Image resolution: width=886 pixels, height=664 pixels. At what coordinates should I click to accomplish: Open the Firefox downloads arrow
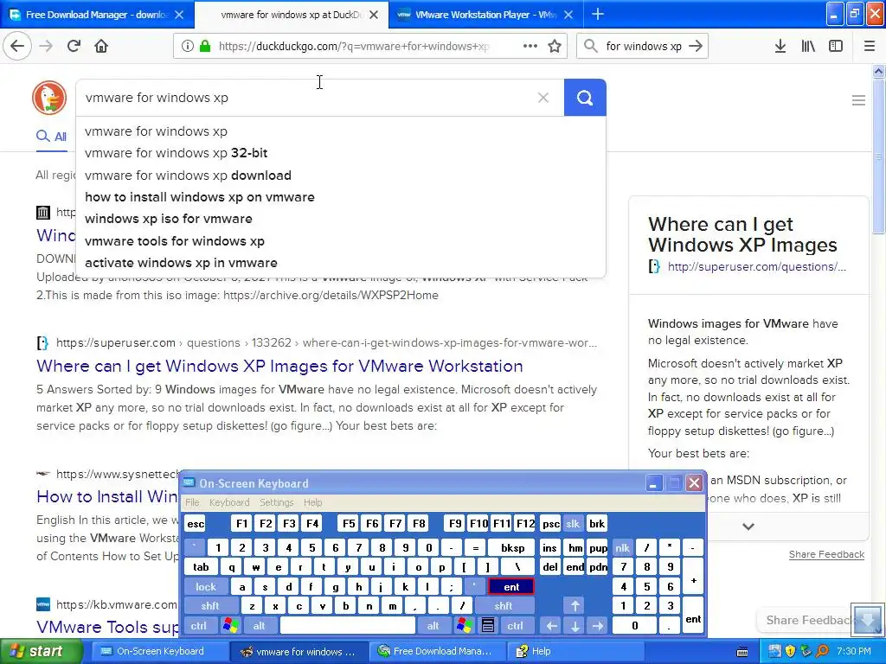click(x=780, y=47)
